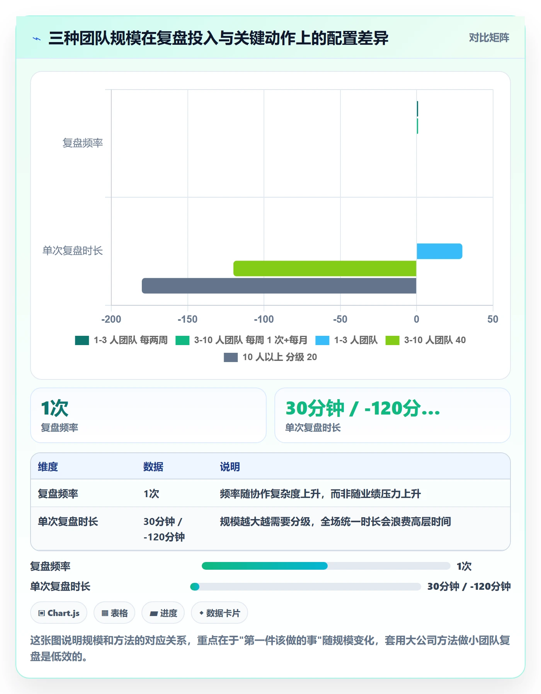Click the 复盘频率 cell in the table
This screenshot has height=694, width=541.
tap(58, 494)
